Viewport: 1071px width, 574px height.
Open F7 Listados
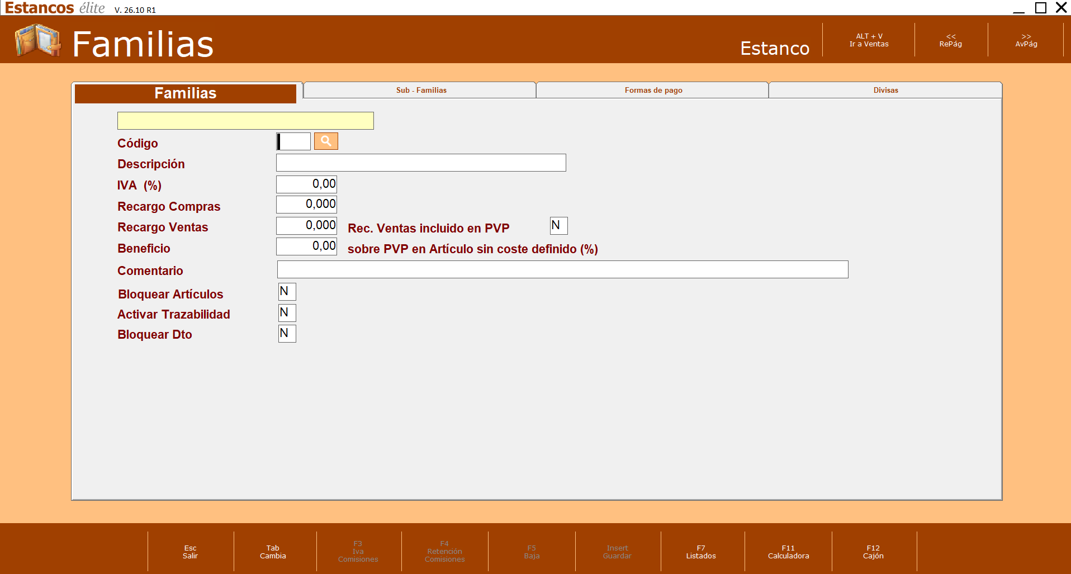[x=701, y=552]
